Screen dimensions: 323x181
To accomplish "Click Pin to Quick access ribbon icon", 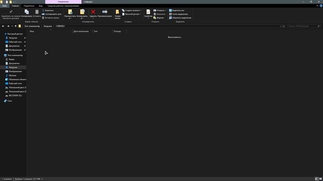I will [11, 12].
